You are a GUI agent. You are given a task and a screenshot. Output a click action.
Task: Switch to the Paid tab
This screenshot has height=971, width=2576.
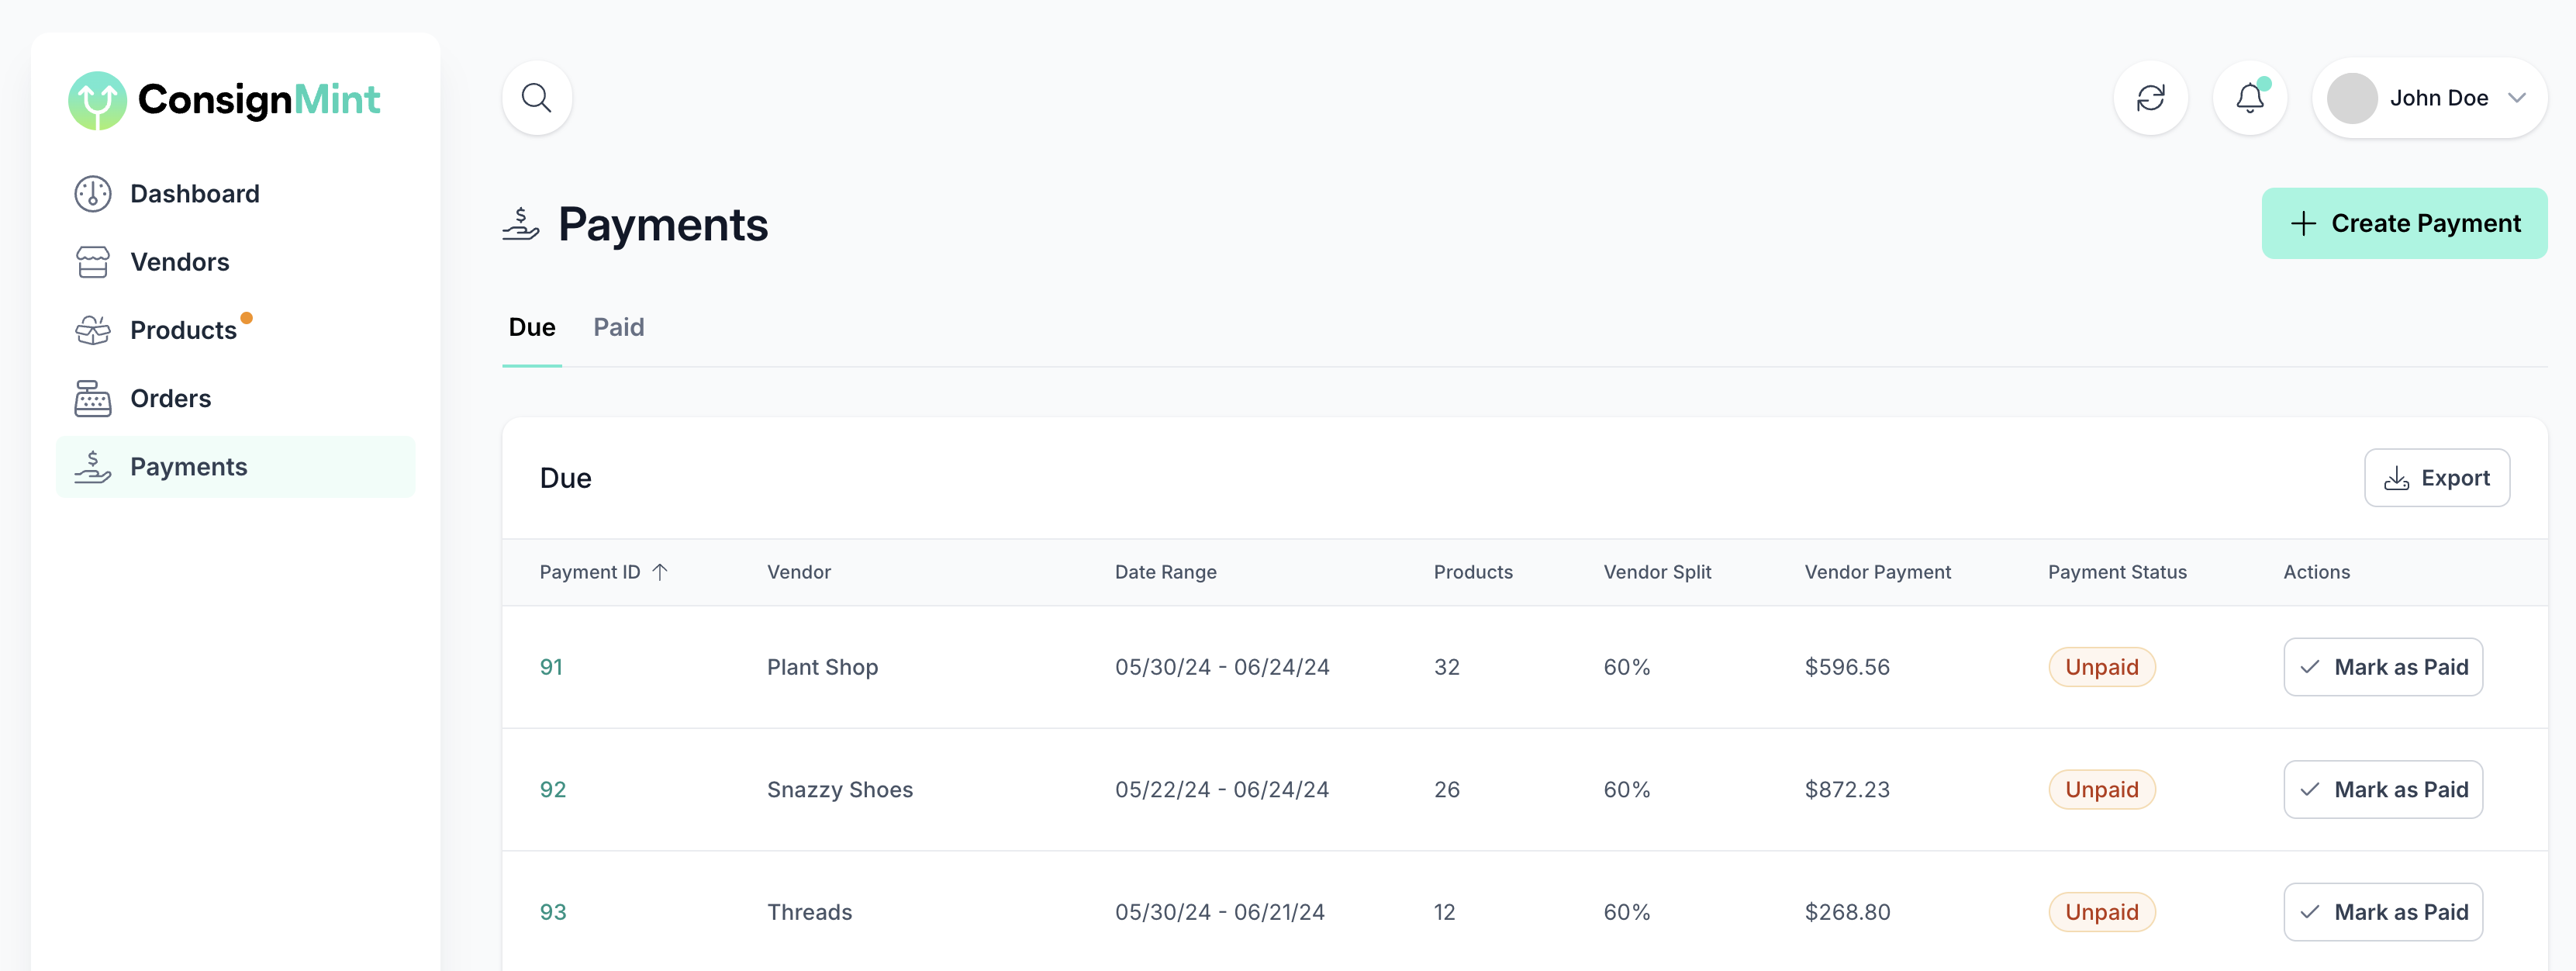point(618,327)
